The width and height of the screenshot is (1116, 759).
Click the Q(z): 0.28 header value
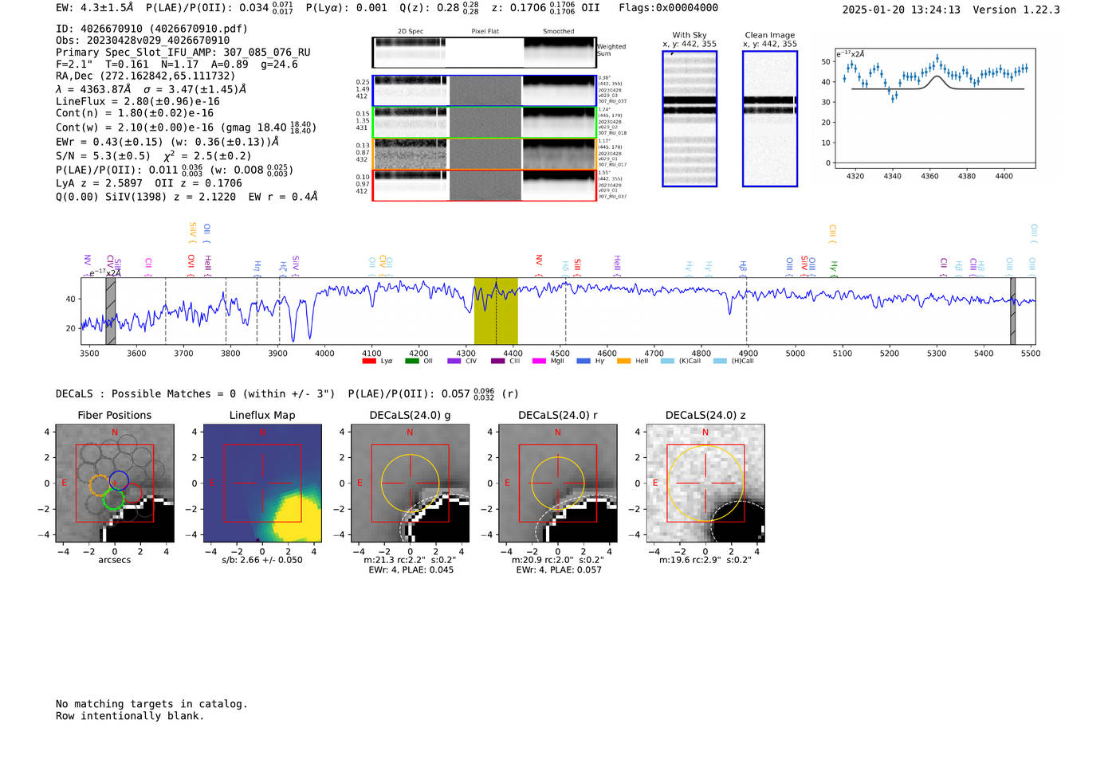pos(439,8)
